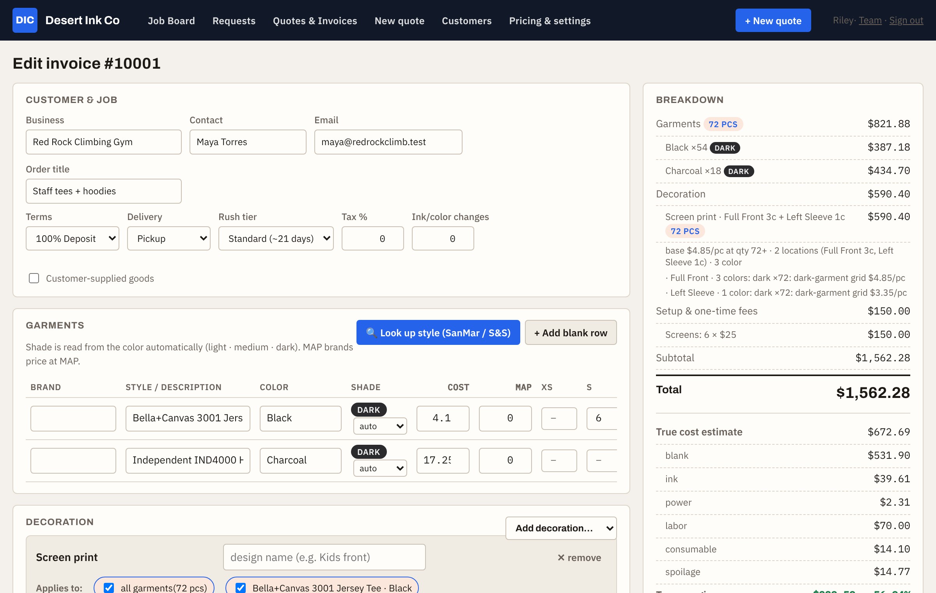
Task: Edit the Independent IND4000 style field
Action: (188, 460)
